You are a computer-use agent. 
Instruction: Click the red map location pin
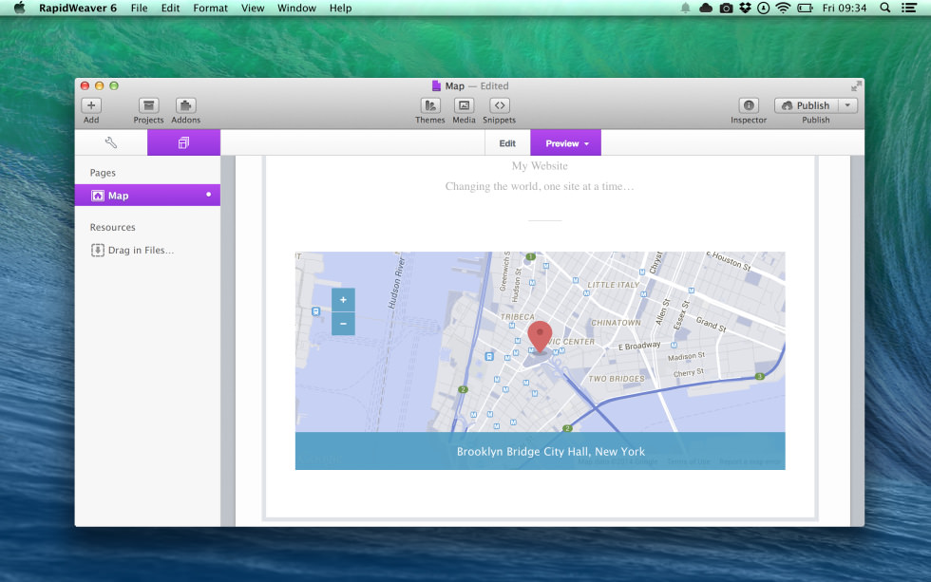[540, 337]
